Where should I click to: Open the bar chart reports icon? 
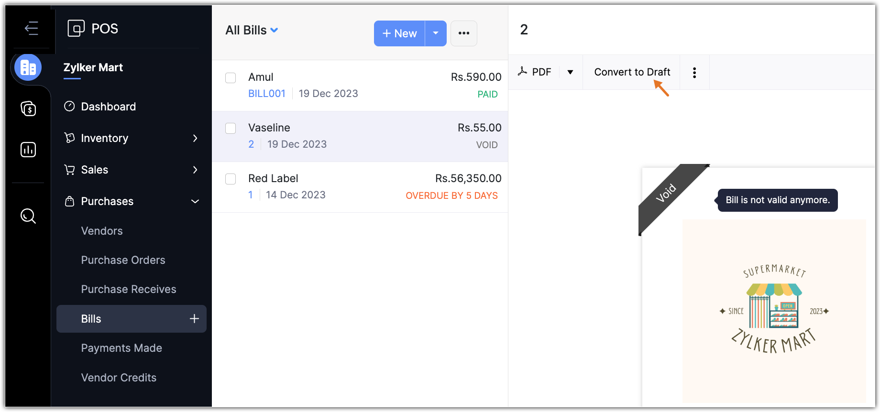(28, 150)
